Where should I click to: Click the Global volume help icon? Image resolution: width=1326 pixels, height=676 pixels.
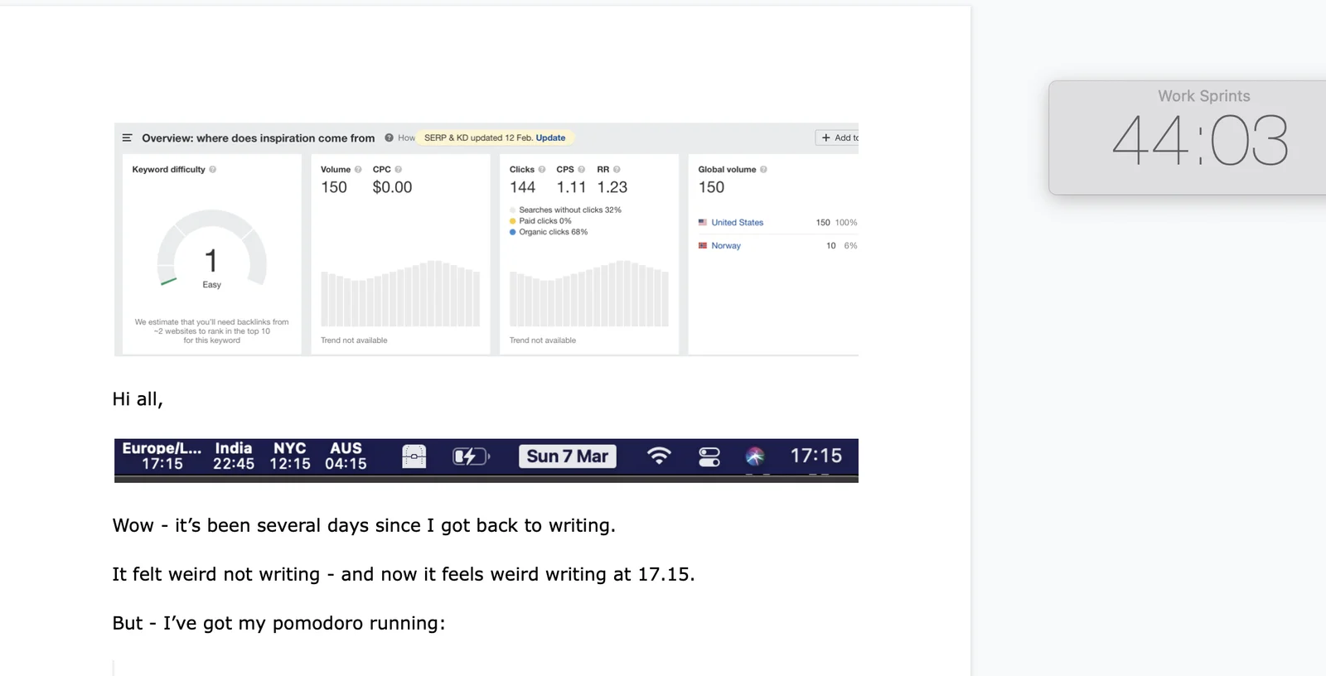763,169
